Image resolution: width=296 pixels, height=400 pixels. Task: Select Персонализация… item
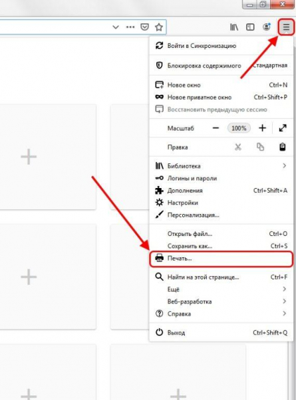tap(221, 215)
